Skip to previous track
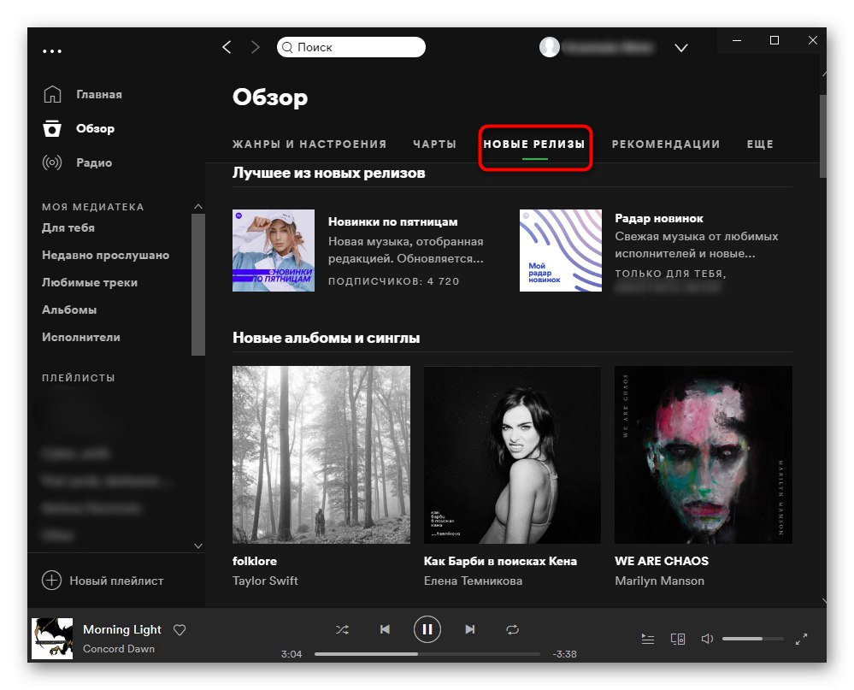854x690 pixels. (x=385, y=629)
